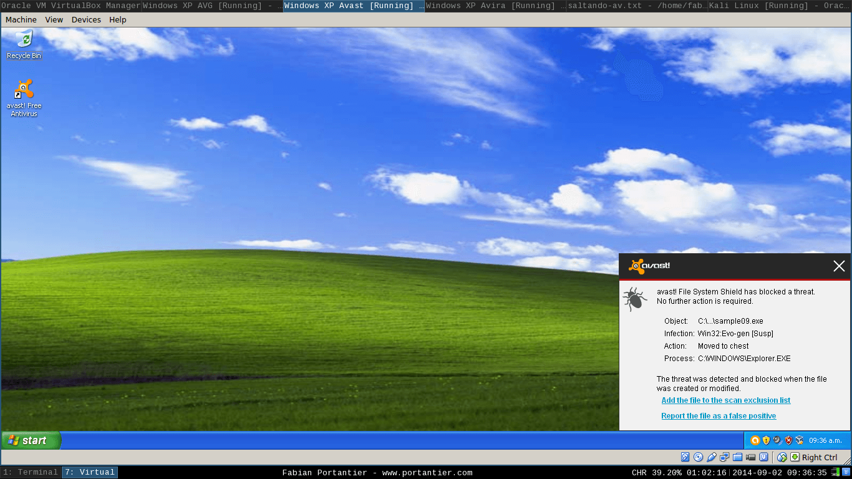Switch to Windows XP AVG window tab
The image size is (852, 479).
(x=212, y=6)
